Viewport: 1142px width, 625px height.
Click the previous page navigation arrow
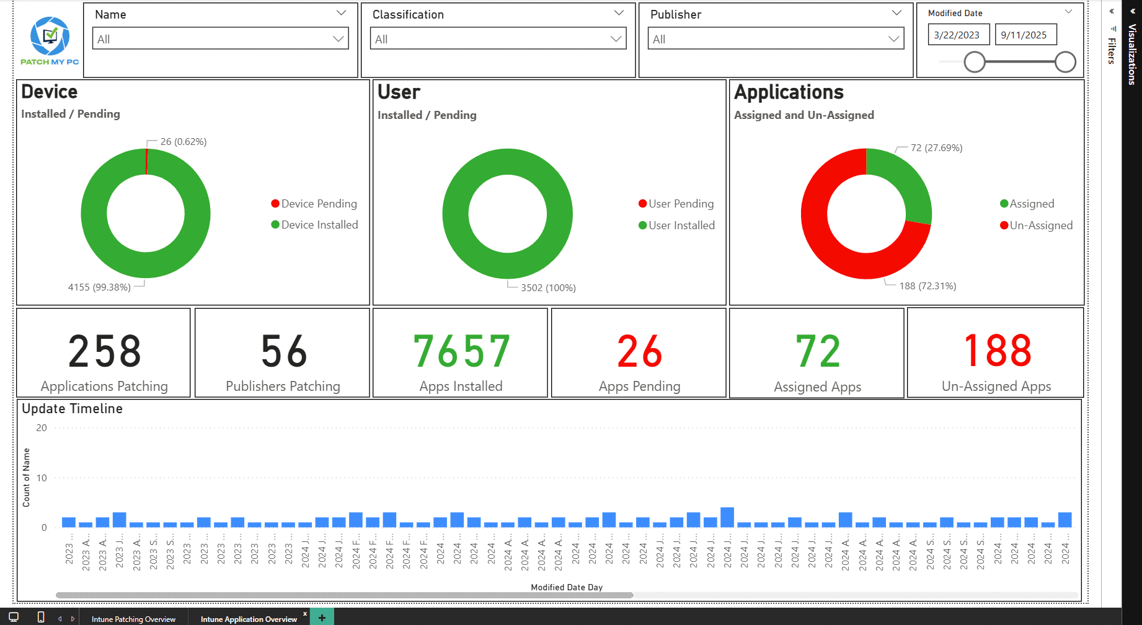[x=60, y=617]
